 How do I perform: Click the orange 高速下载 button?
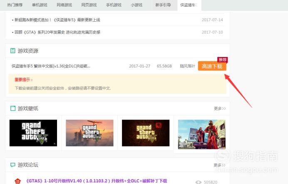[212, 66]
